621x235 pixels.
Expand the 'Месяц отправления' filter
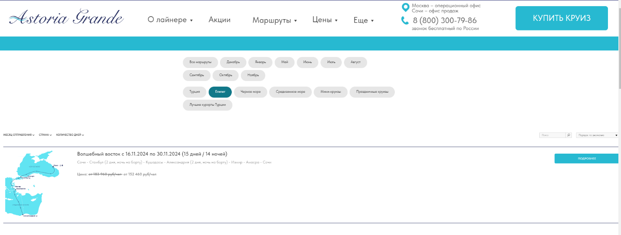point(19,135)
